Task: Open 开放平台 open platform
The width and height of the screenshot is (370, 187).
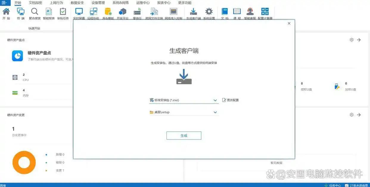Action: [x=122, y=14]
